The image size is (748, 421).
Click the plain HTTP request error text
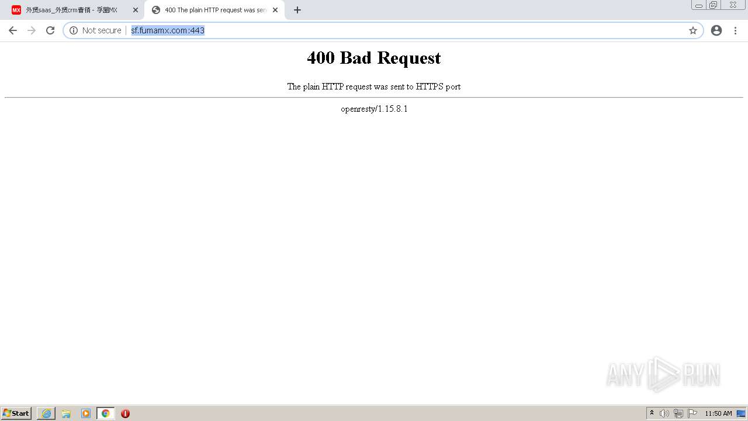[374, 87]
